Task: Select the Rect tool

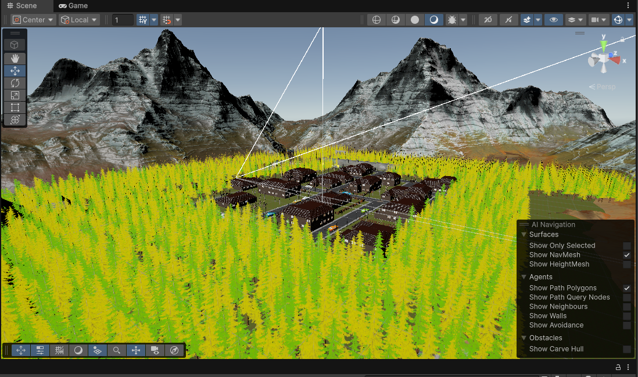Action: pyautogui.click(x=15, y=107)
